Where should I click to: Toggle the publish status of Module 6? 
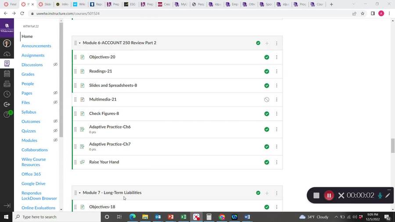tap(258, 43)
